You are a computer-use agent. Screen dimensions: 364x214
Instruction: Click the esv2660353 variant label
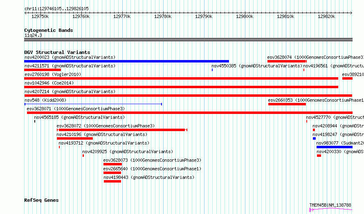316,100
